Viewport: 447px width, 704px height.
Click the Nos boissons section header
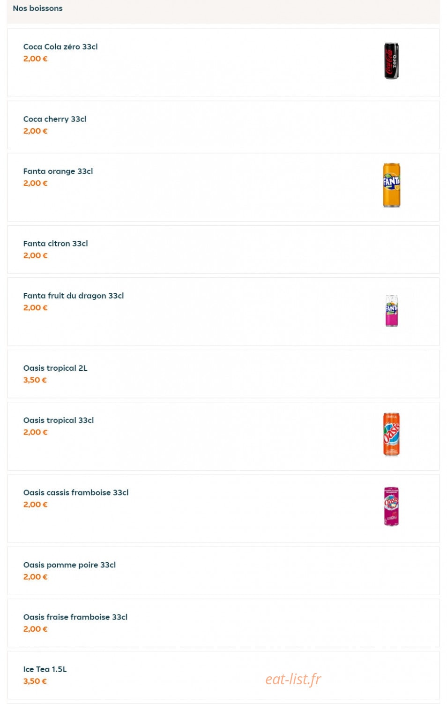tap(37, 8)
